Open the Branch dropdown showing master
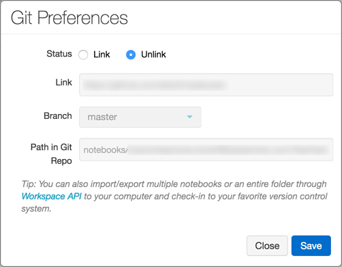This screenshot has height=267, width=342. (x=140, y=117)
